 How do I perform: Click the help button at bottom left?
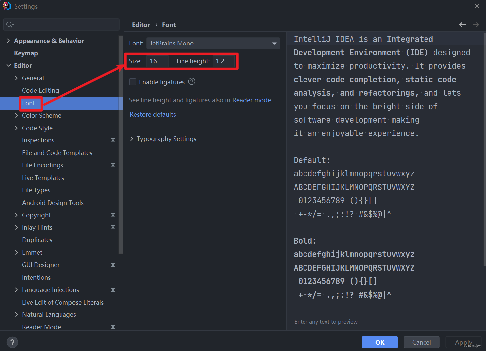click(x=12, y=342)
